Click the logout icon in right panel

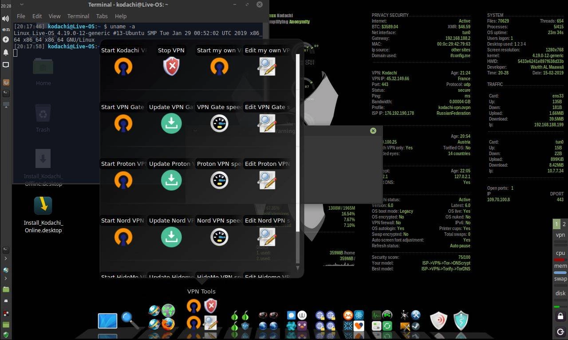pyautogui.click(x=560, y=332)
